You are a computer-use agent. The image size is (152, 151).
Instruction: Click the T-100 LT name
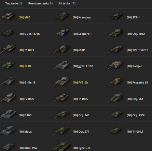pyautogui.click(x=135, y=132)
